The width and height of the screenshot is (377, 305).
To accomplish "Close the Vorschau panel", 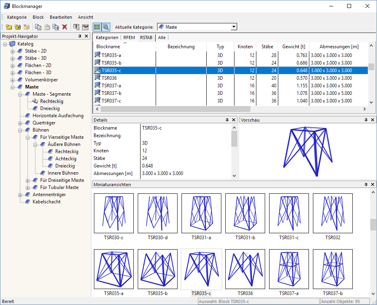I will point(373,120).
